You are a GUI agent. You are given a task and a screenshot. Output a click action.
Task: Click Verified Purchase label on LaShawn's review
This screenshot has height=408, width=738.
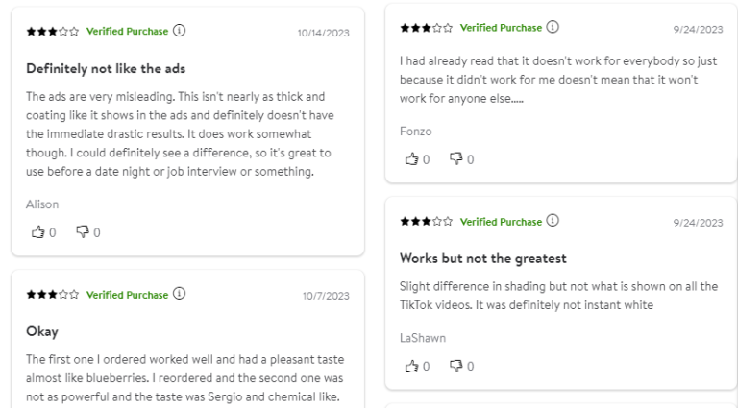coord(501,222)
